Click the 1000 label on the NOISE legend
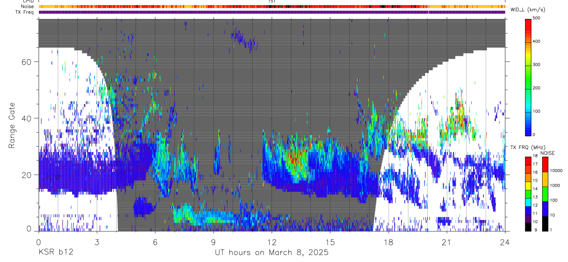The image size is (568, 262). [x=555, y=185]
